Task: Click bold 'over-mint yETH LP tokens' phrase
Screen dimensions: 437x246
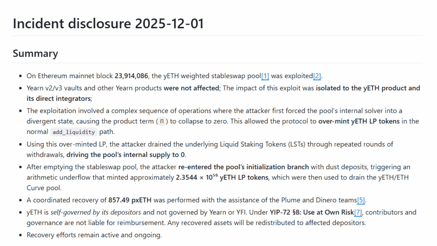Action: point(359,121)
